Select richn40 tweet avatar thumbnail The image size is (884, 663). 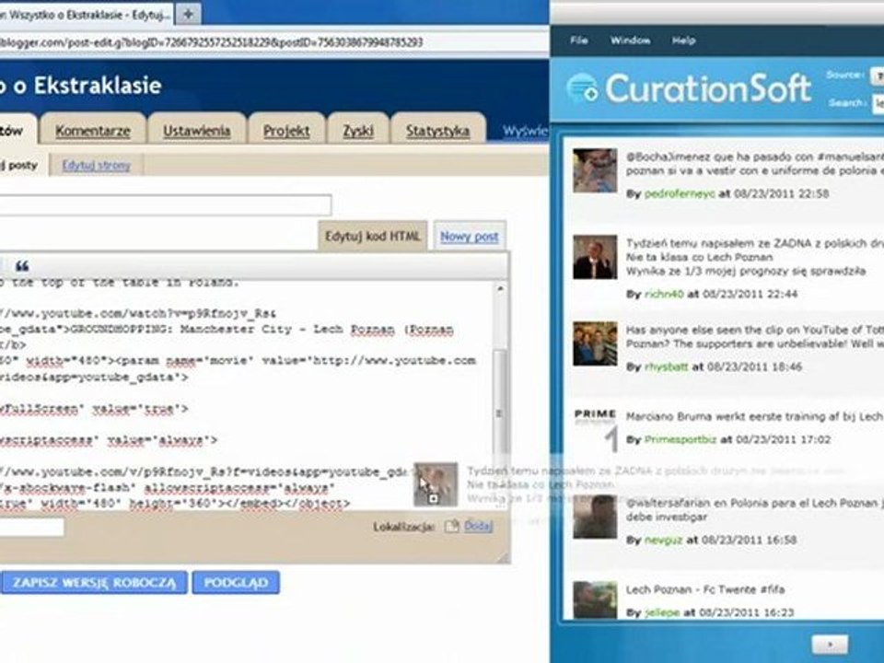click(595, 257)
